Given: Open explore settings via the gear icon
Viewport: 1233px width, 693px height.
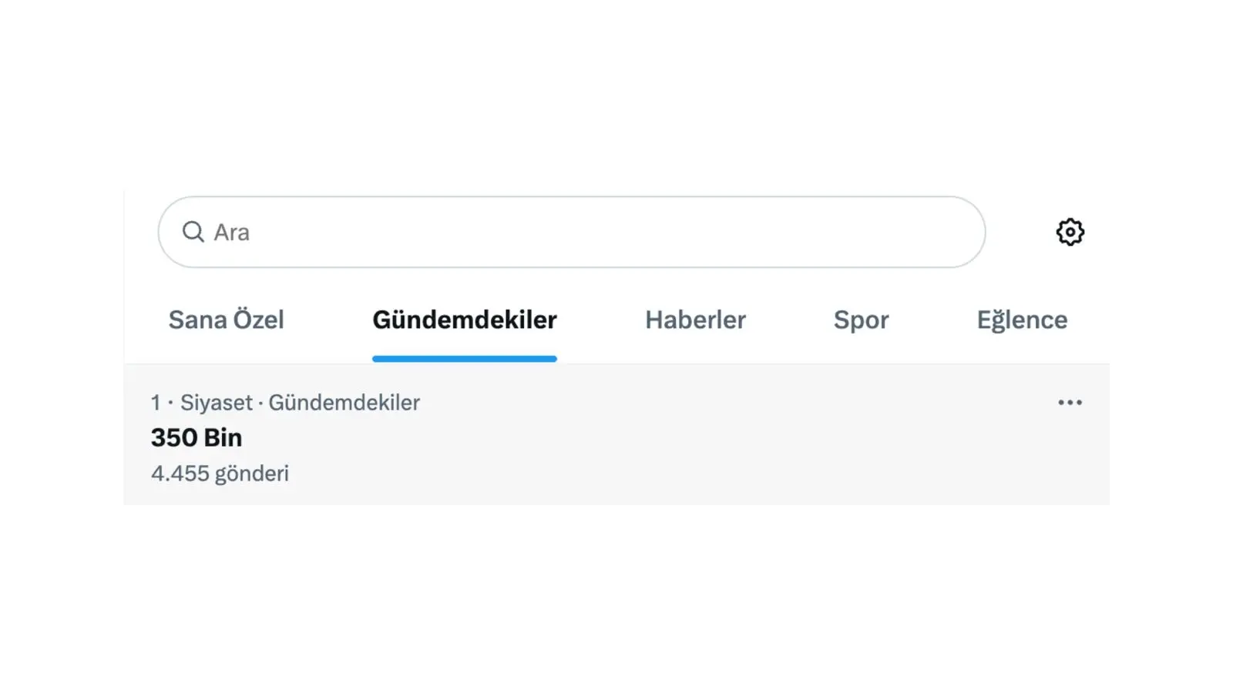Looking at the screenshot, I should point(1070,232).
